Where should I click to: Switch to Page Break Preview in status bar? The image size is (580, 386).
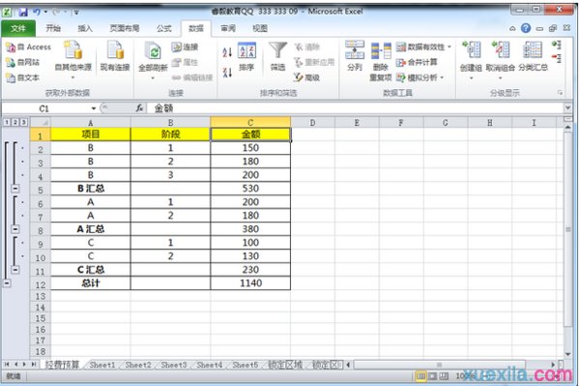pos(444,376)
